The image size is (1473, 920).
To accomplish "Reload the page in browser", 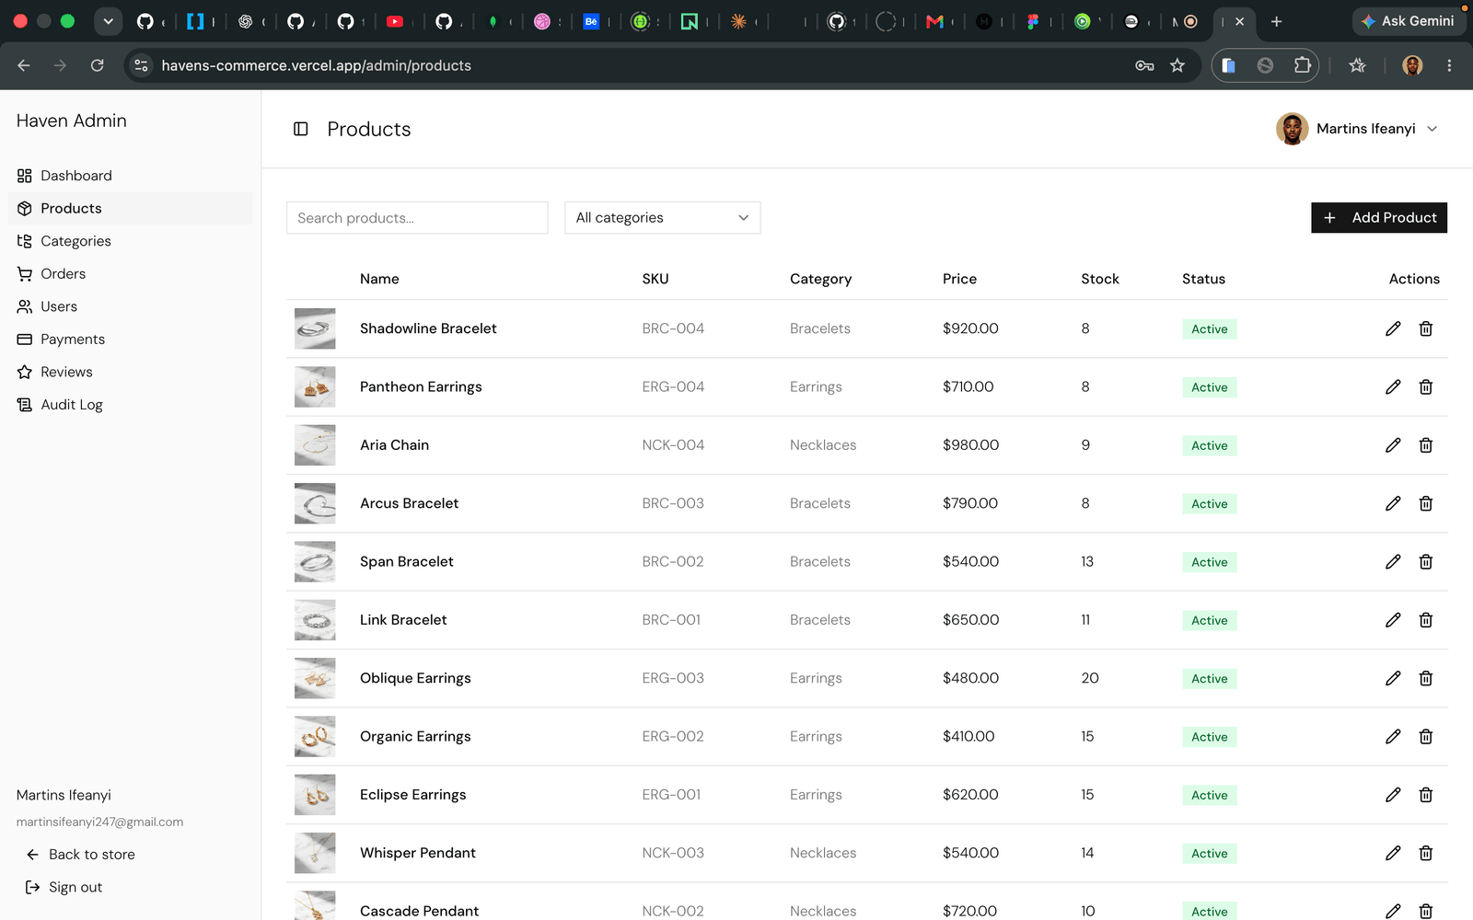I will 98,65.
